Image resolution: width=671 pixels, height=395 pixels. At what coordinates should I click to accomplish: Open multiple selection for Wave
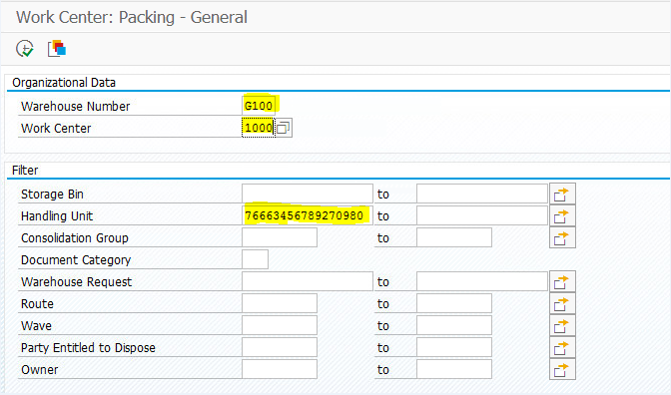point(562,326)
